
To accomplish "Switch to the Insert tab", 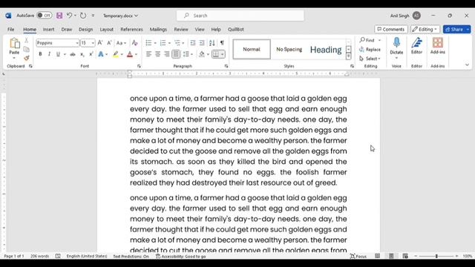I will coord(48,30).
